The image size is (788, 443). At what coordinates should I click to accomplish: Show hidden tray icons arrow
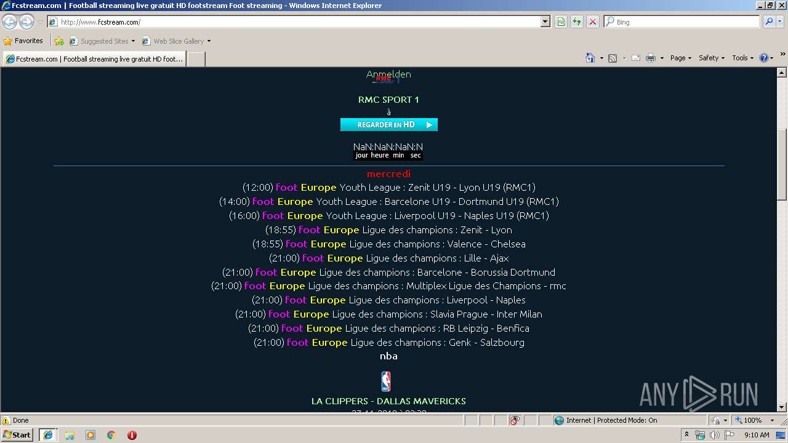click(686, 435)
